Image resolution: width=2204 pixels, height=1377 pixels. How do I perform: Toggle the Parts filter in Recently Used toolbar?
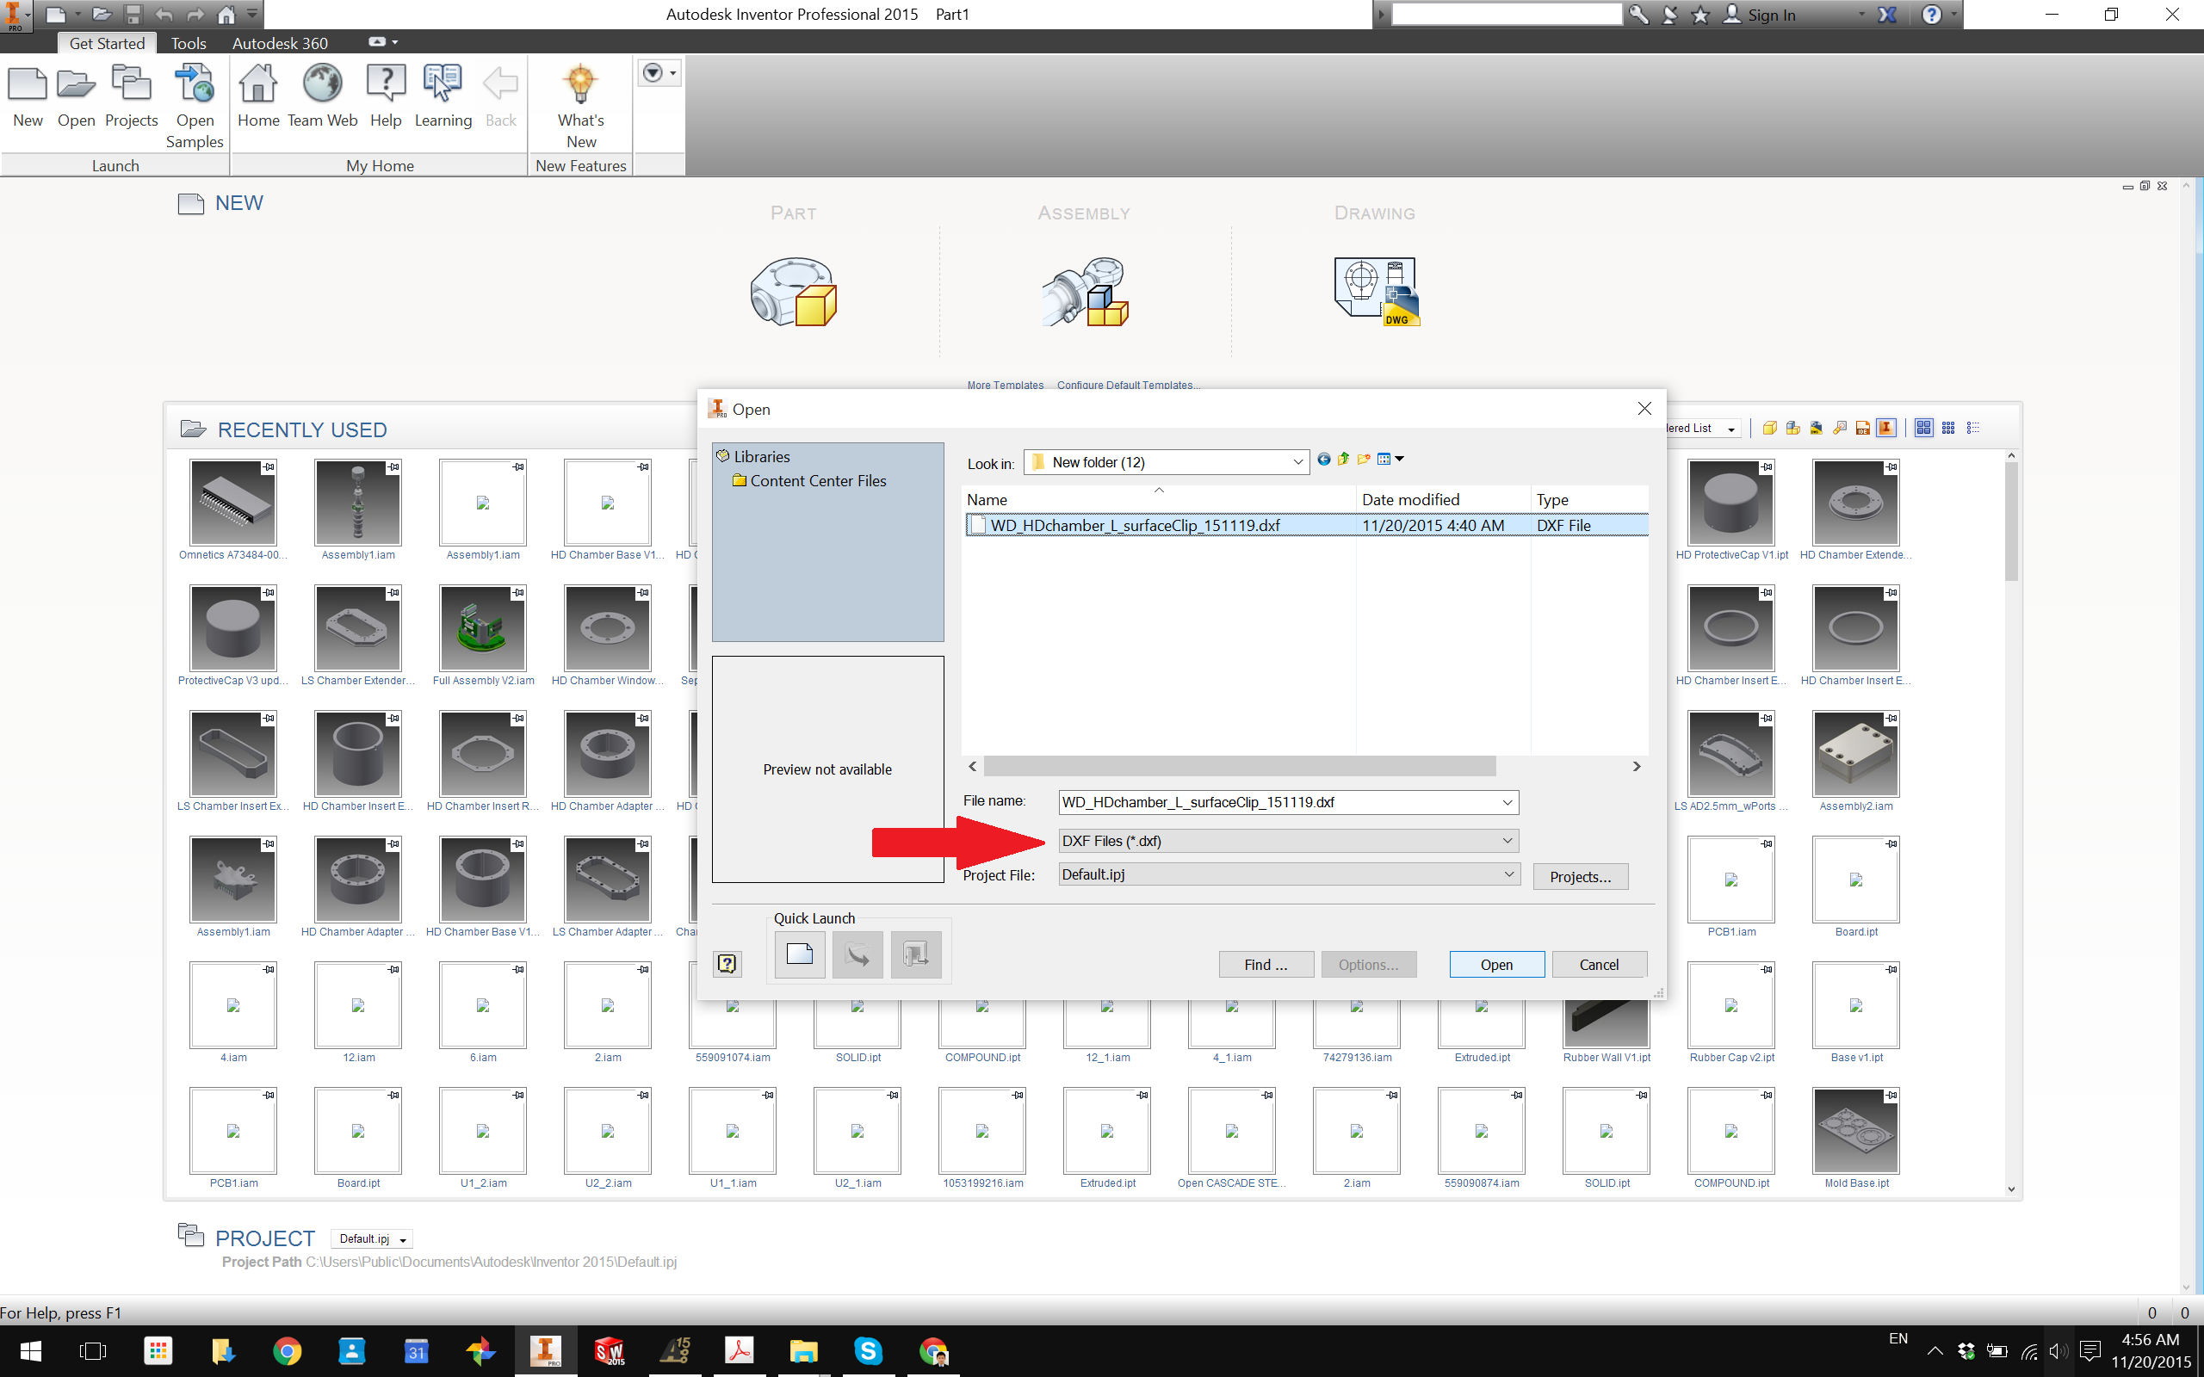[1768, 428]
